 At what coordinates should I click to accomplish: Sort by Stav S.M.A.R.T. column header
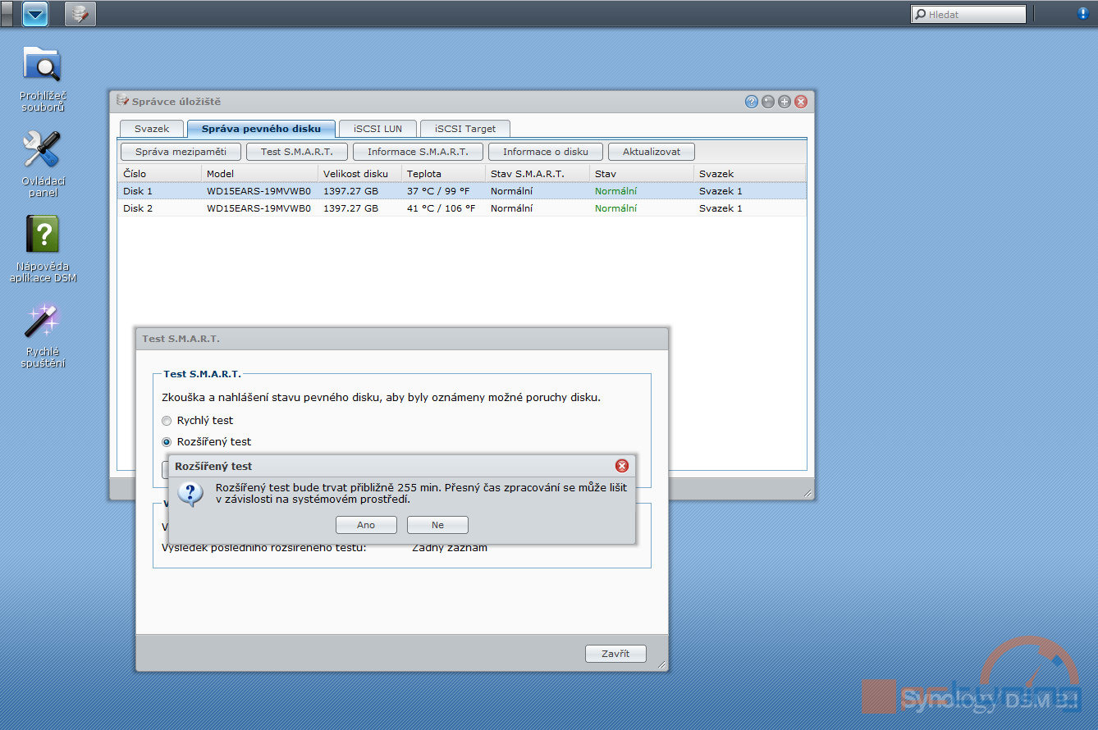point(538,174)
